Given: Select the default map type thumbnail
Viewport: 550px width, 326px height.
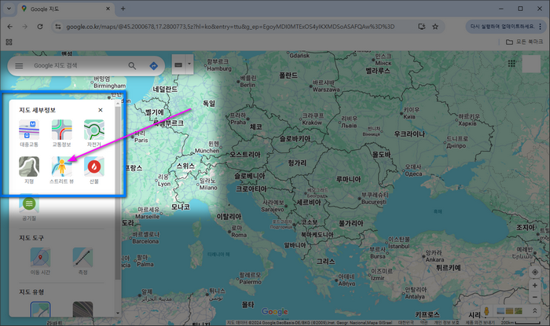Looking at the screenshot, I should point(40,310).
